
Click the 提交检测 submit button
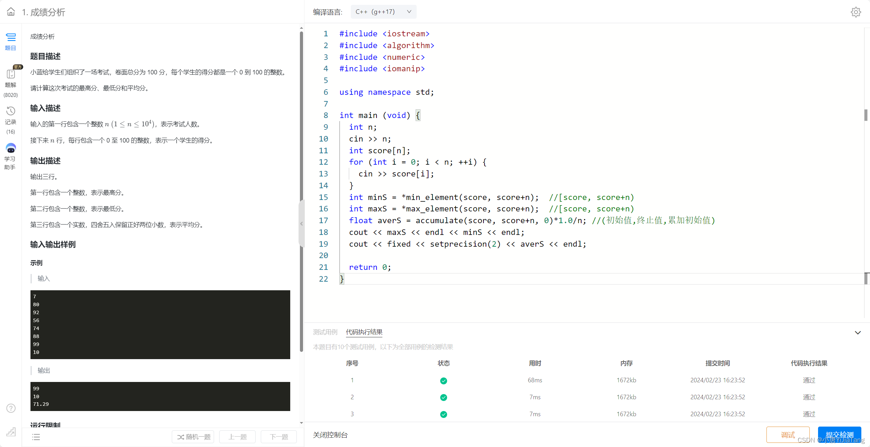point(840,435)
